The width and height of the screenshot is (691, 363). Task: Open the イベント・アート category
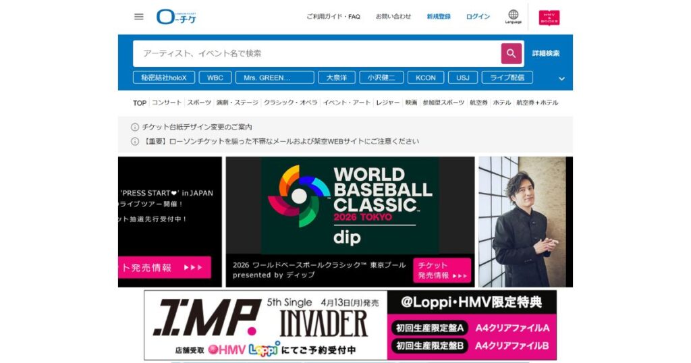pyautogui.click(x=347, y=103)
